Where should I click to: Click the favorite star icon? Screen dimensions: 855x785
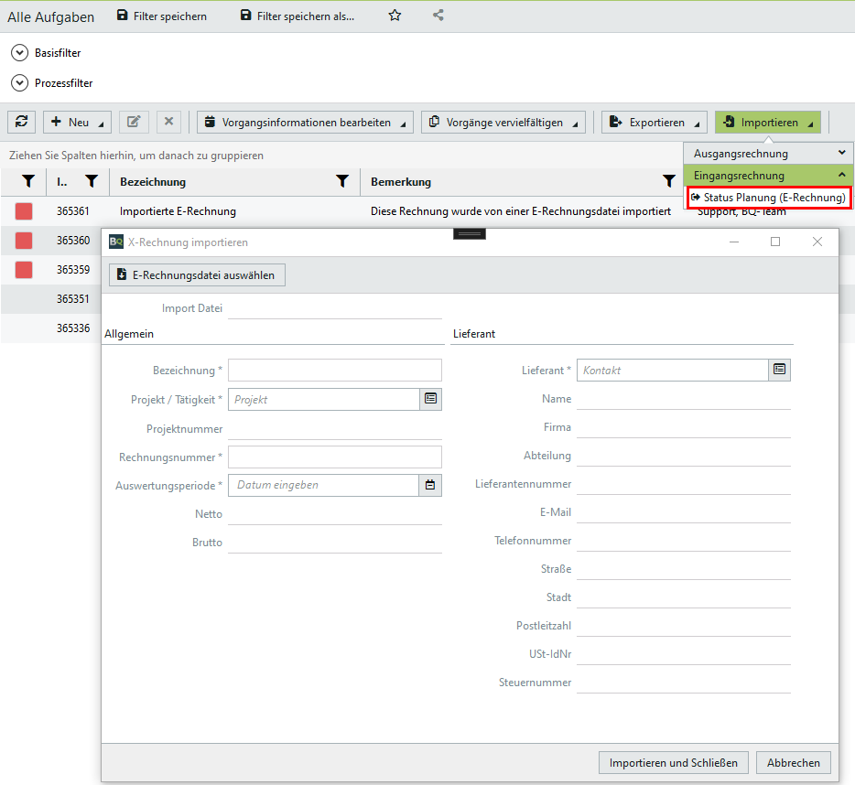pyautogui.click(x=395, y=16)
